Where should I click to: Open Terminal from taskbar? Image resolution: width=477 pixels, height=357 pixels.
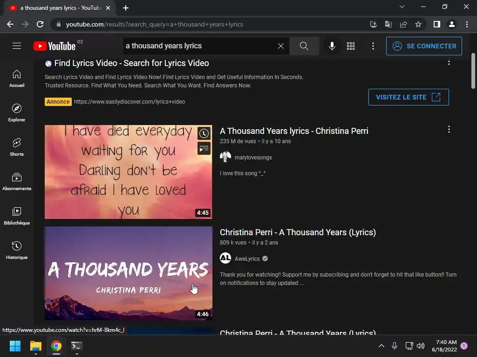(x=77, y=346)
